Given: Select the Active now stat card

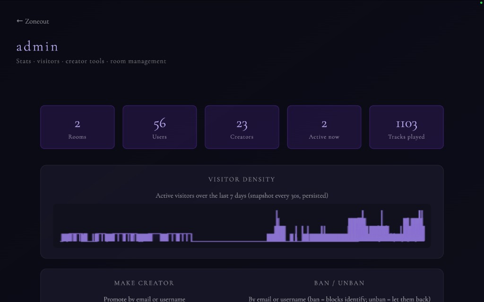Looking at the screenshot, I should pyautogui.click(x=324, y=127).
